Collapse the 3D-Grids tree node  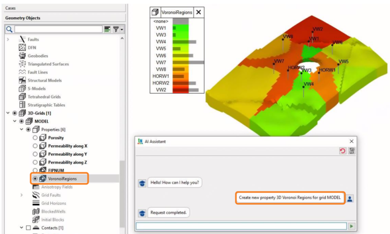pos(8,113)
